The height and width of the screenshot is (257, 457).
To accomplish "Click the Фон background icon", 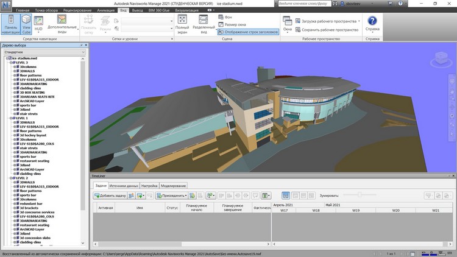I will pos(225,17).
